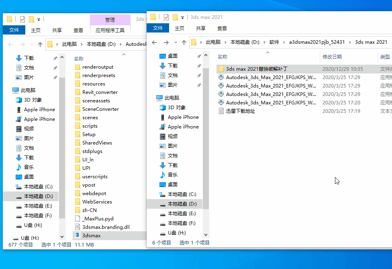
Task: Click 软件 in the right window address bar
Action: (x=274, y=42)
